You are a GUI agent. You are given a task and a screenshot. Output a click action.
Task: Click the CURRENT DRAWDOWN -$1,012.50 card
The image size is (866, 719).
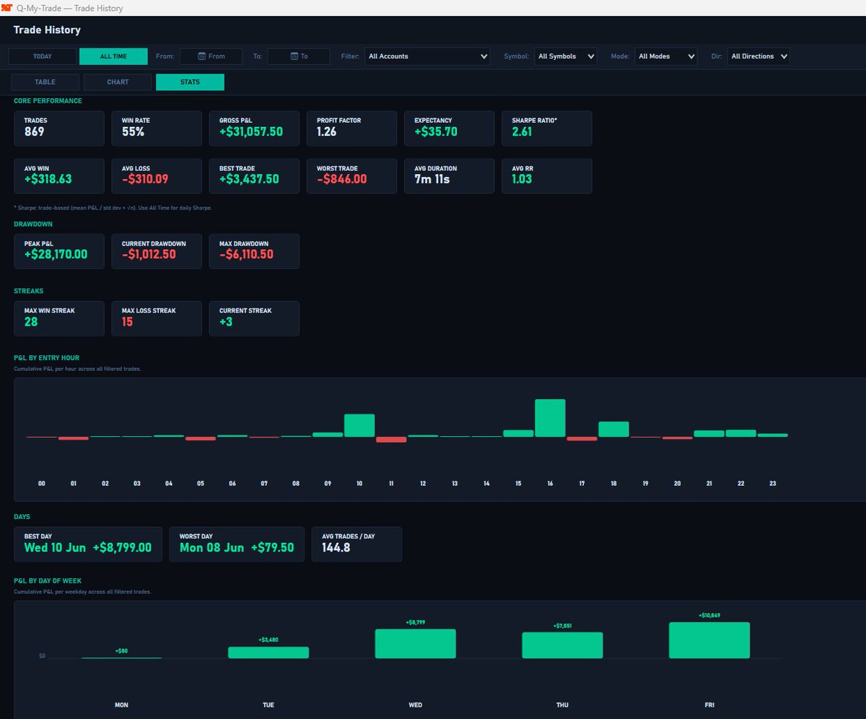coord(157,251)
